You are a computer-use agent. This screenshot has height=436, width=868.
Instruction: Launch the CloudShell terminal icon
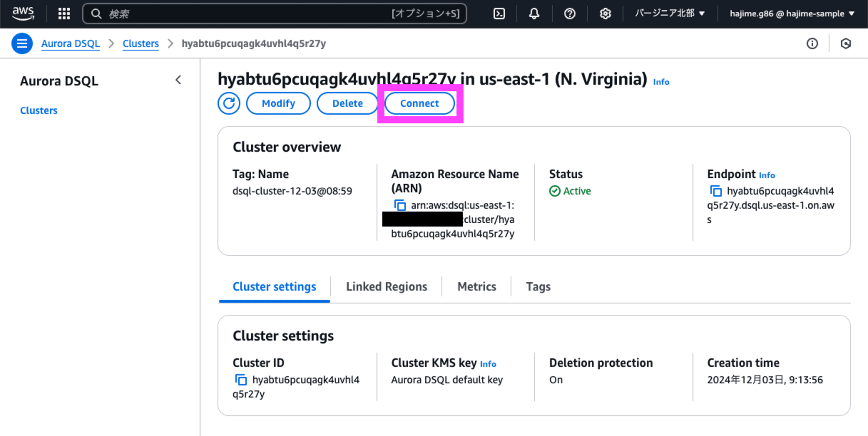click(499, 14)
